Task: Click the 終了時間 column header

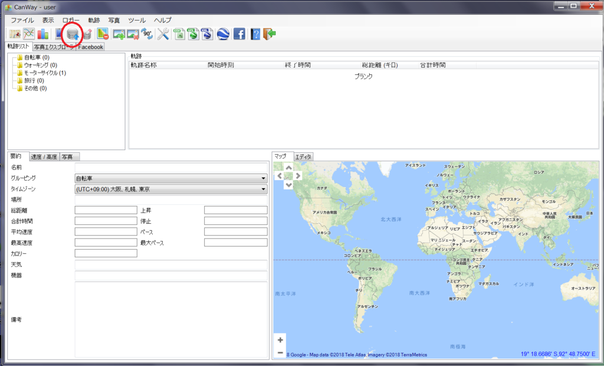Action: pos(322,65)
